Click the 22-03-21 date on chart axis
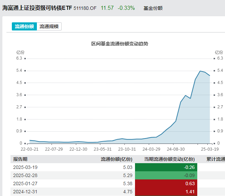Viewport: 225px width, 196px height. coord(29,149)
